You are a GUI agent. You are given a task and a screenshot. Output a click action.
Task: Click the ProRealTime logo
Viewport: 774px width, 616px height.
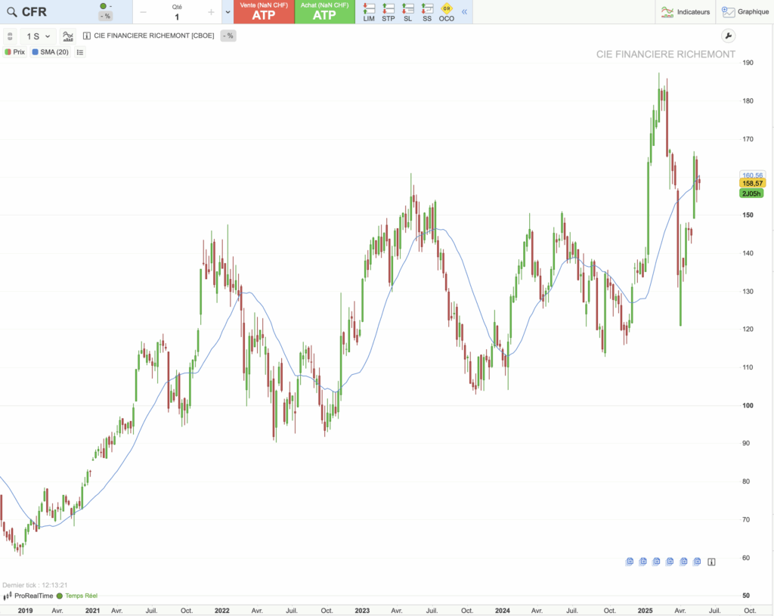(28, 596)
